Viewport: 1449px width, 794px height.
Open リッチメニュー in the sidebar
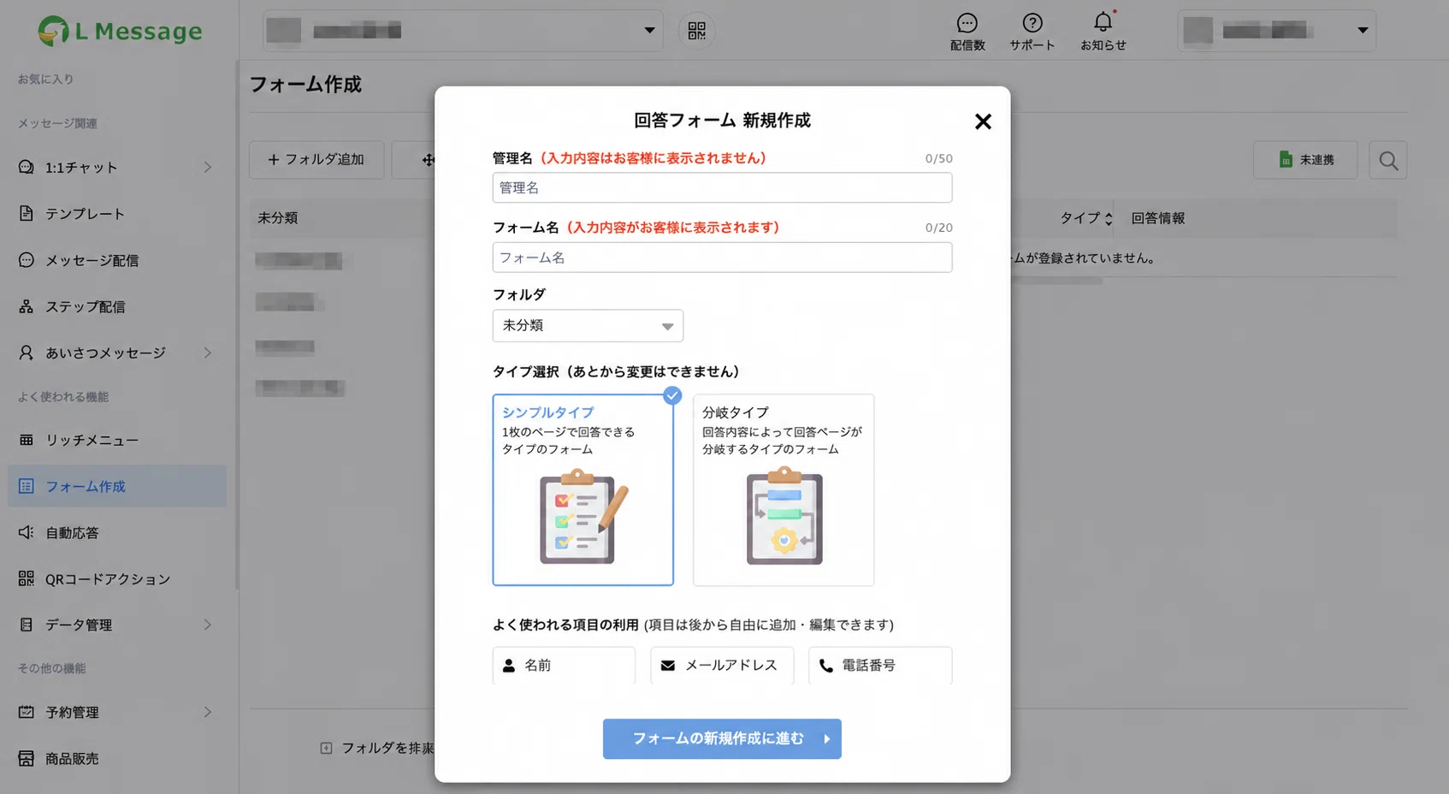[x=117, y=440]
